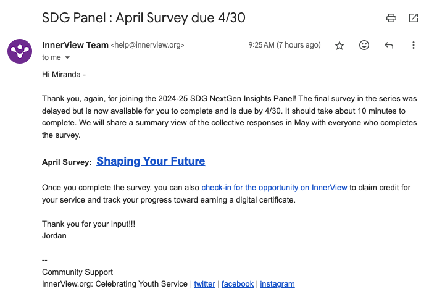
Task: Open the facebook link in the signature
Action: click(237, 284)
